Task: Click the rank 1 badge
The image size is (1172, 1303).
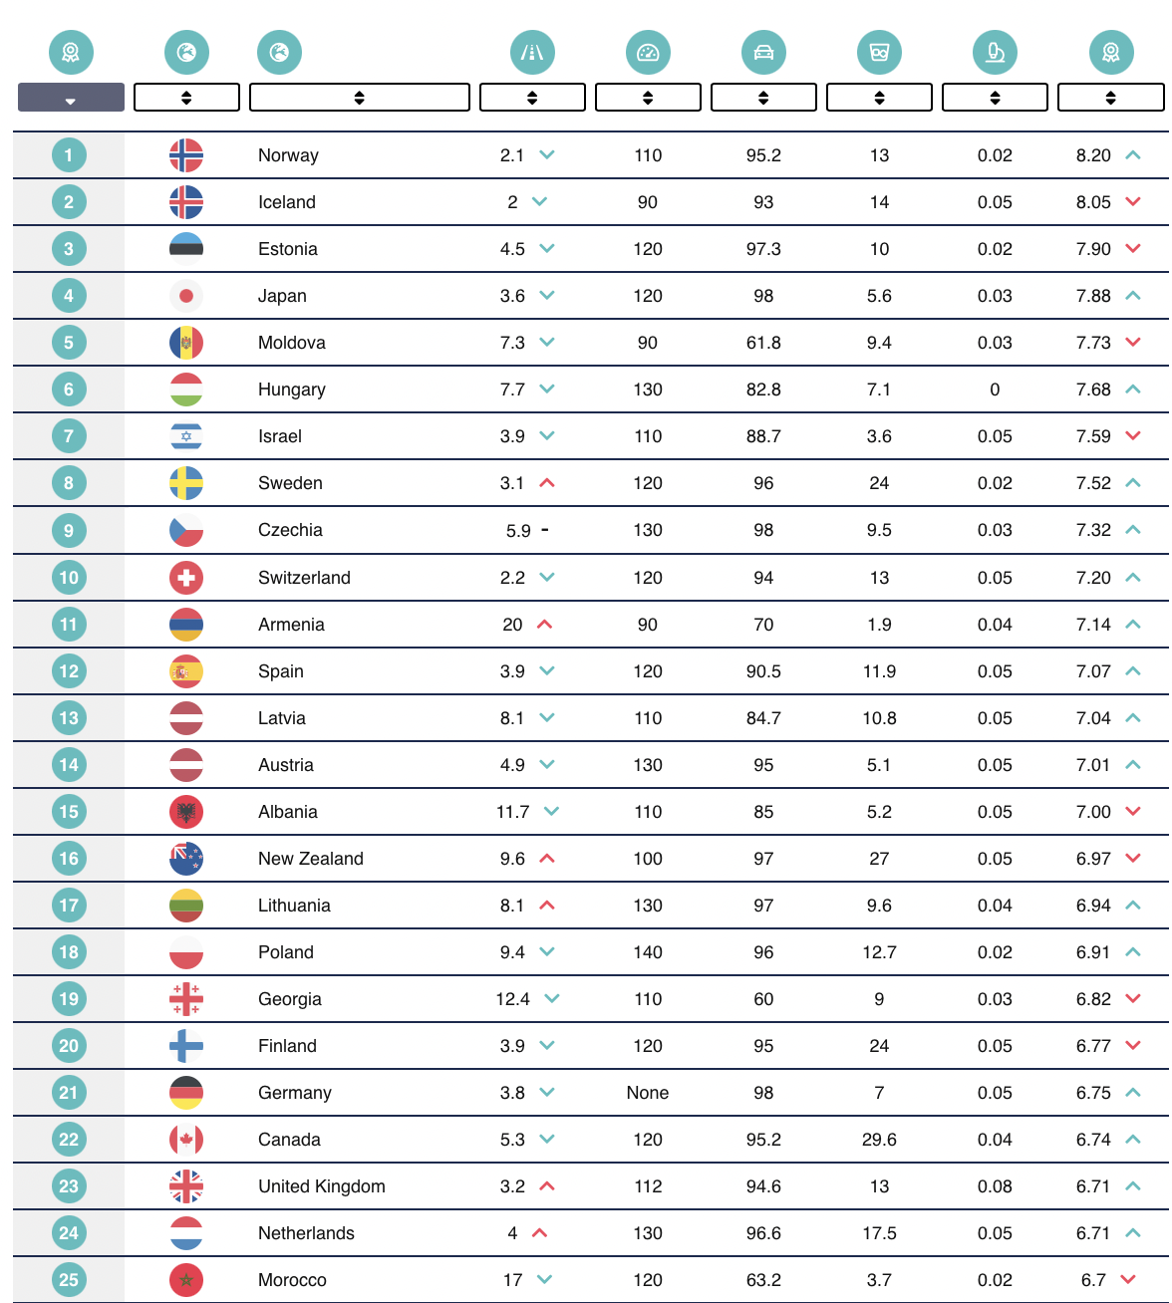Action: tap(69, 155)
